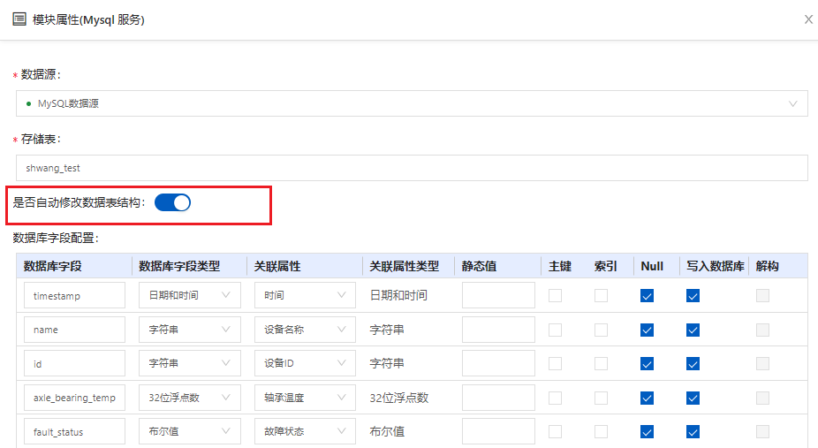Screen dimensions: 818x448
Task: Click static value input in timestamp row
Action: [498, 295]
